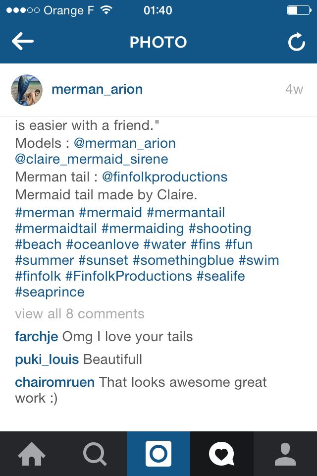317x476 pixels.
Task: Tap the battery indicator in status bar
Action: click(x=298, y=10)
